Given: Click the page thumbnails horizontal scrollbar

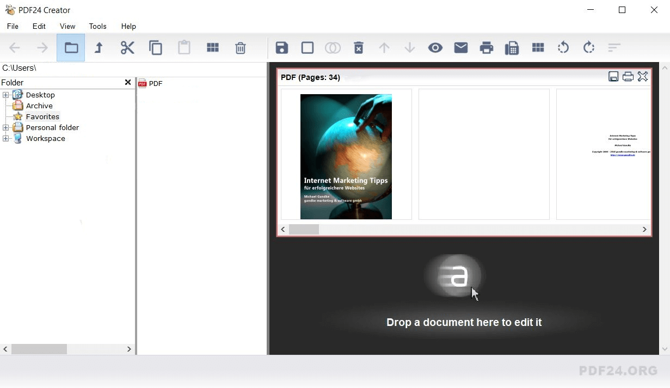Looking at the screenshot, I should (463, 230).
